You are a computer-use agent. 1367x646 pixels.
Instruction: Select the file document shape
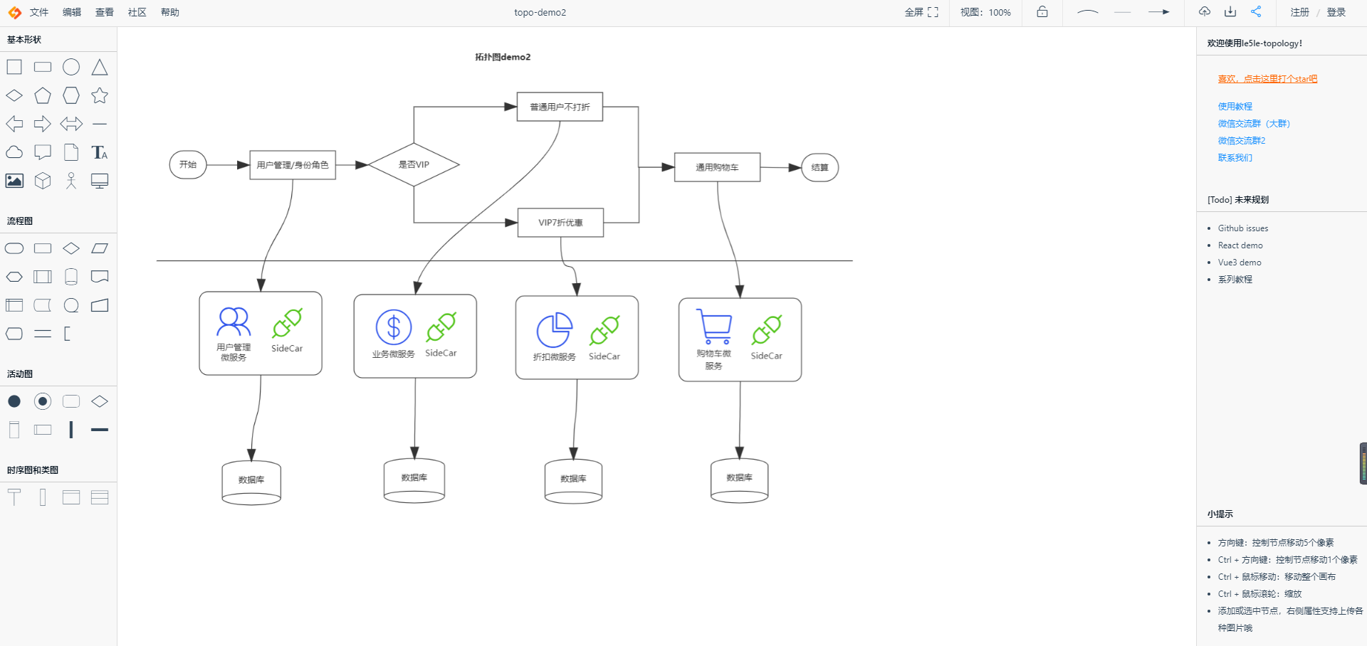71,152
